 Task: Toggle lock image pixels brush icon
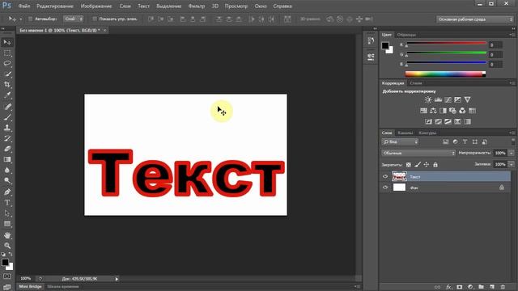tap(418, 164)
